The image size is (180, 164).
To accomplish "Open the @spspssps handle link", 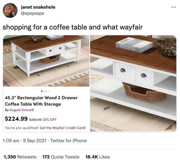I will 32,13.
